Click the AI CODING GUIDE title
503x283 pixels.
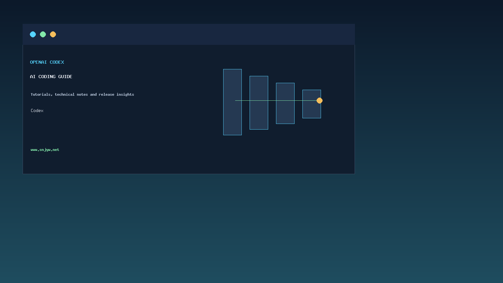(x=51, y=77)
